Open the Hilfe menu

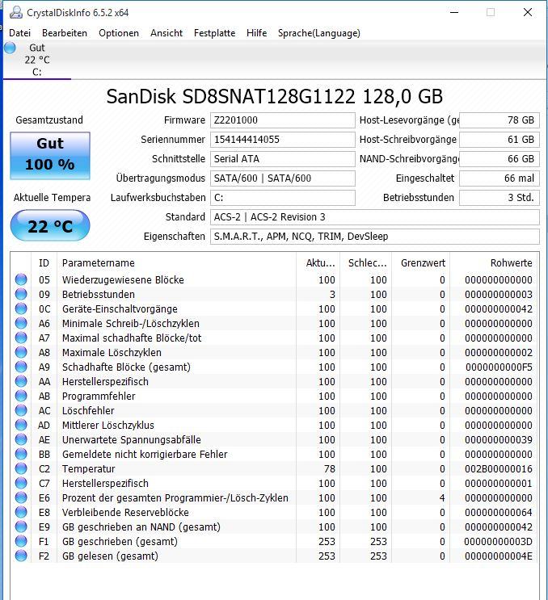coord(256,33)
